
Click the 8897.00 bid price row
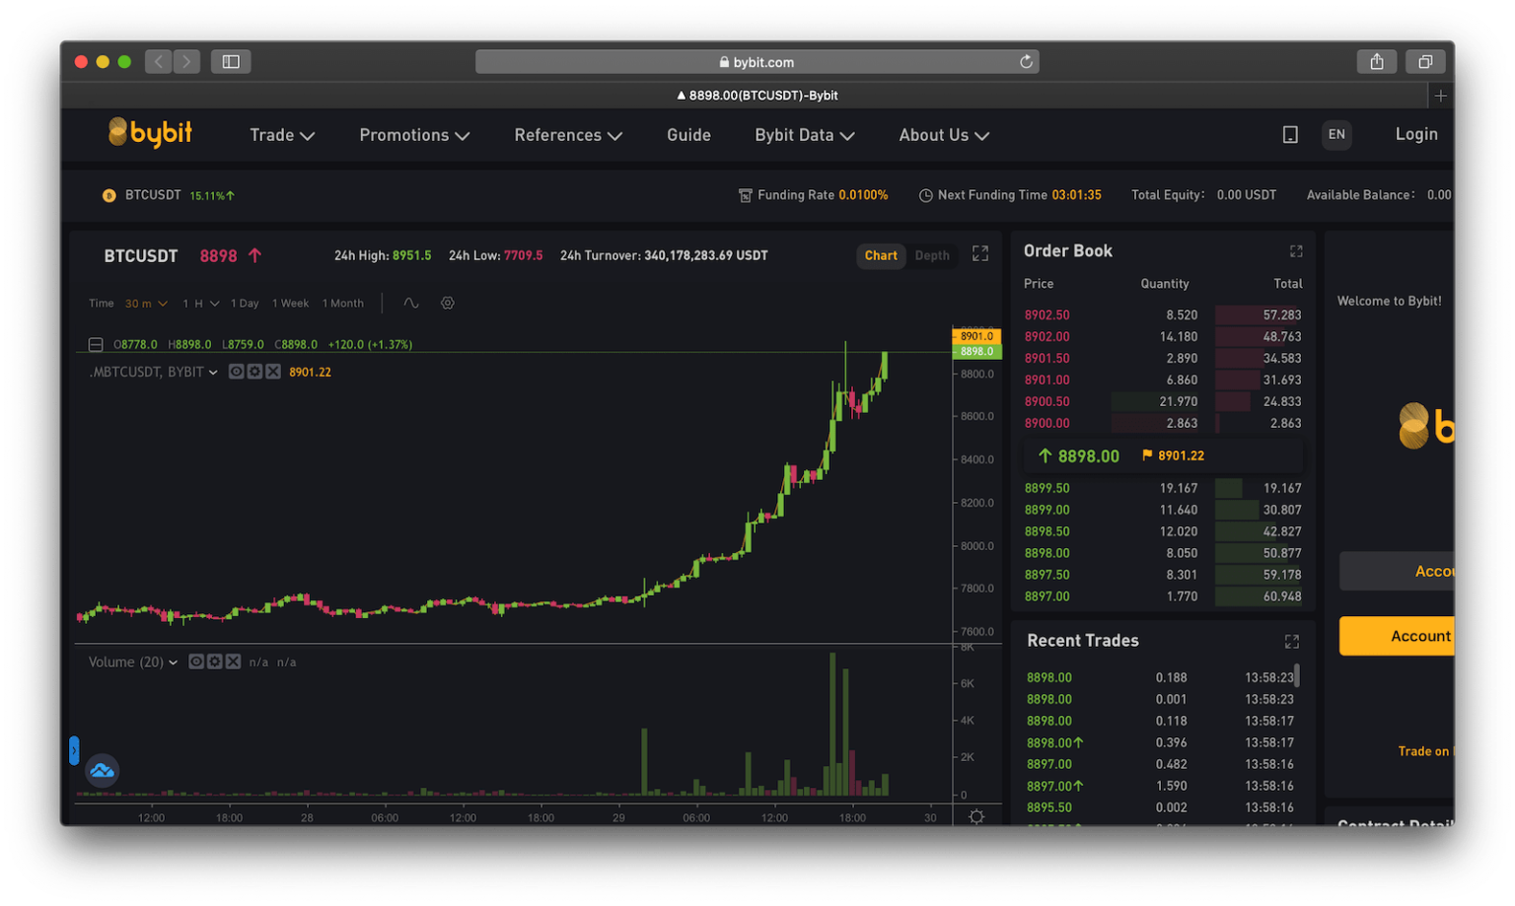[1162, 596]
